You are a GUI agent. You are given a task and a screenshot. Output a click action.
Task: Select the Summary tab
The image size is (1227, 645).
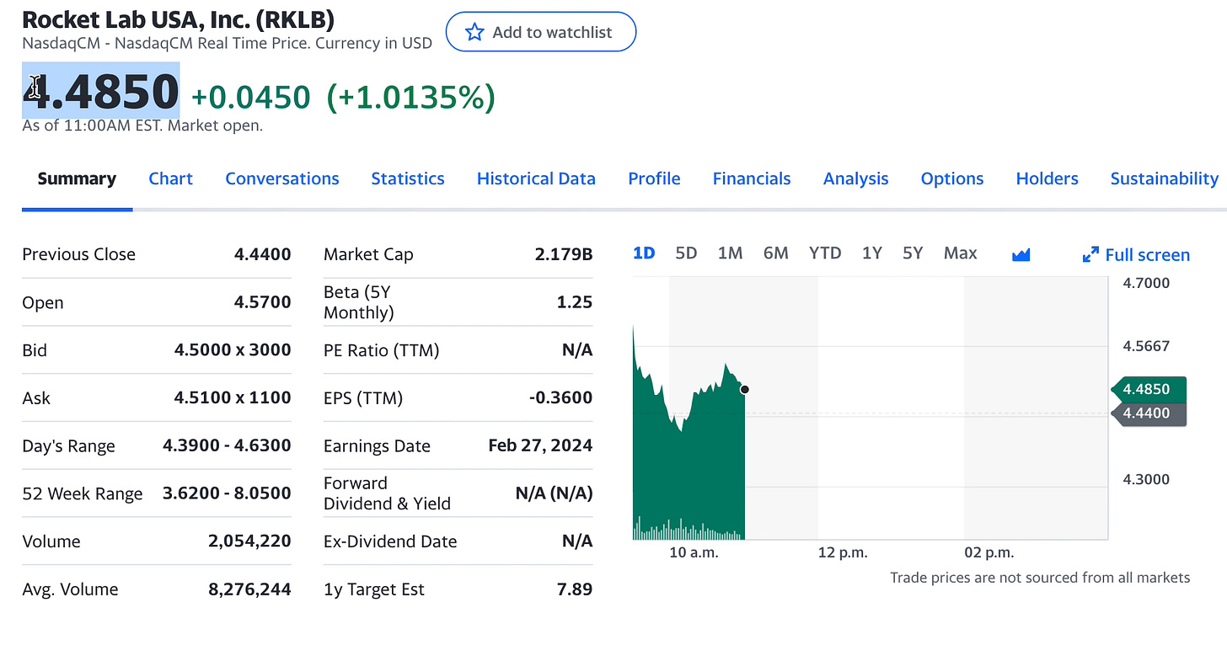coord(77,179)
